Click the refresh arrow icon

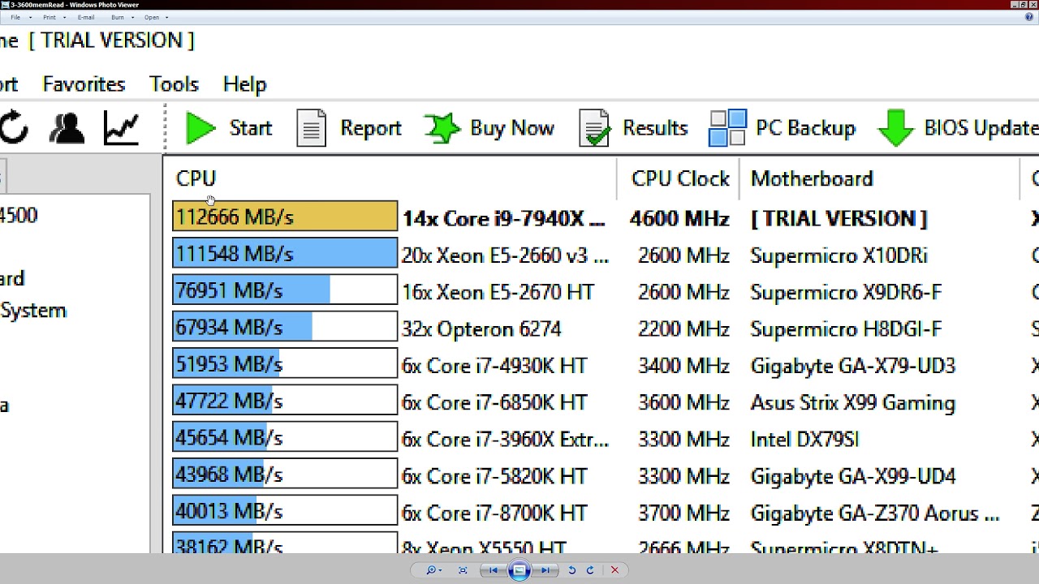pos(13,128)
